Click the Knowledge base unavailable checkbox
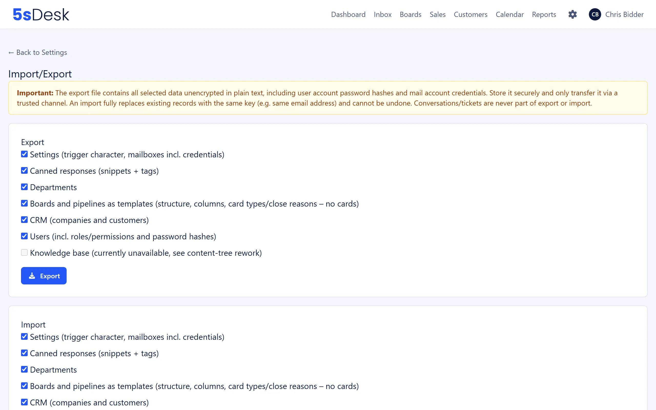This screenshot has width=656, height=410. (24, 252)
